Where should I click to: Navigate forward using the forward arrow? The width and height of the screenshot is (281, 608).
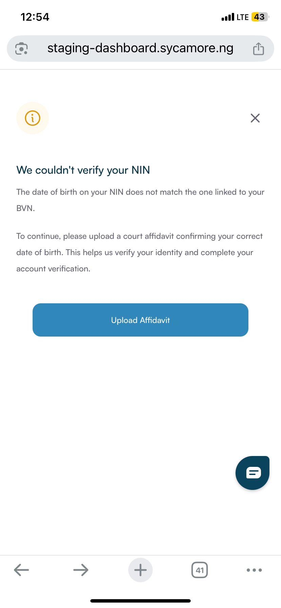[81, 570]
